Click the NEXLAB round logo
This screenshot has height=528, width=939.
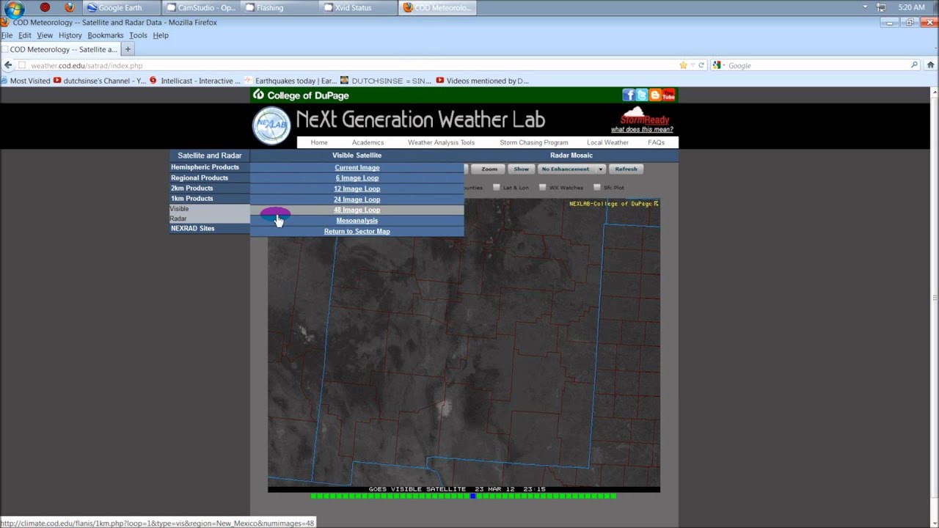coord(271,125)
